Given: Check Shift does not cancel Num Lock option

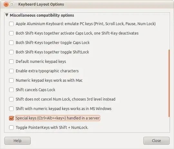Looking at the screenshot, I should pyautogui.click(x=11, y=99).
